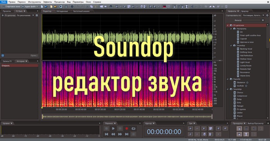
Task: Toggle the spectral display gradient icon in toolbar
Action: tap(164, 7)
